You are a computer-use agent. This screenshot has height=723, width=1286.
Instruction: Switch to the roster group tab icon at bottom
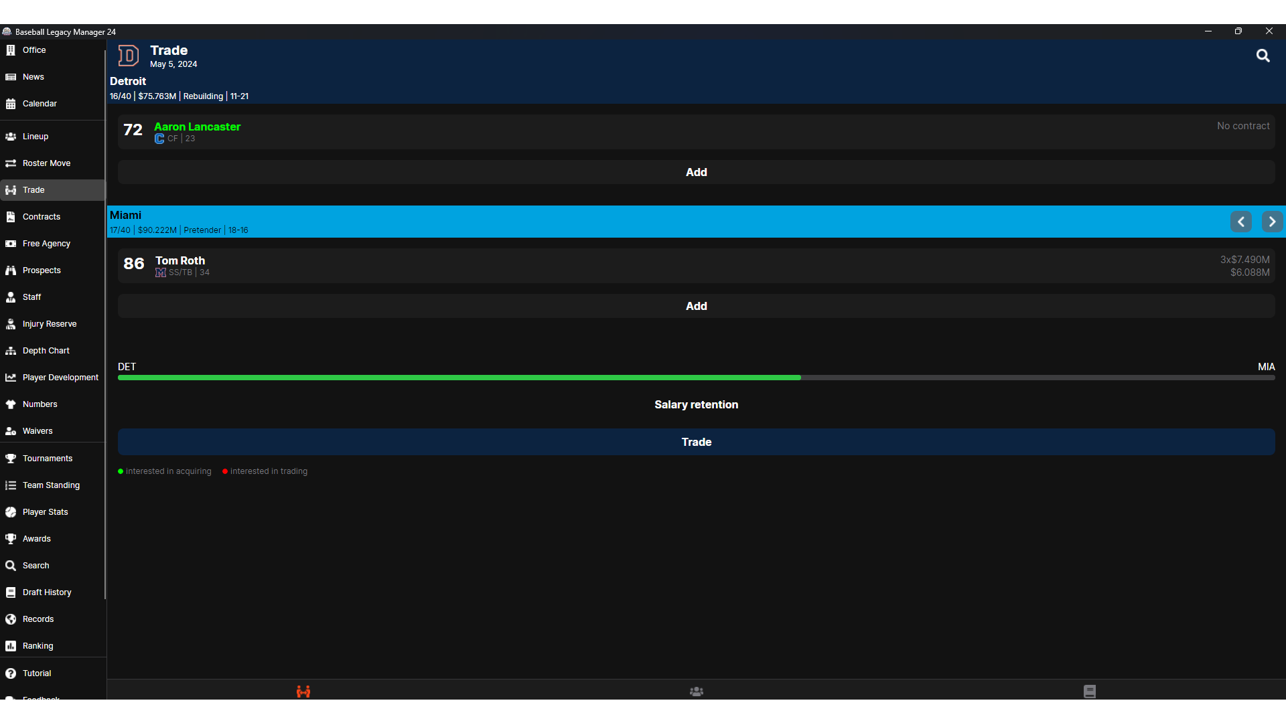(697, 692)
